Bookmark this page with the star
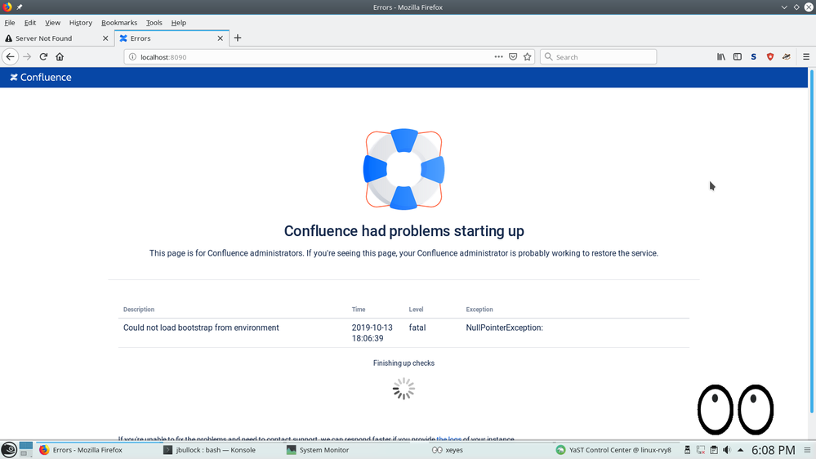This screenshot has width=816, height=459. [527, 56]
